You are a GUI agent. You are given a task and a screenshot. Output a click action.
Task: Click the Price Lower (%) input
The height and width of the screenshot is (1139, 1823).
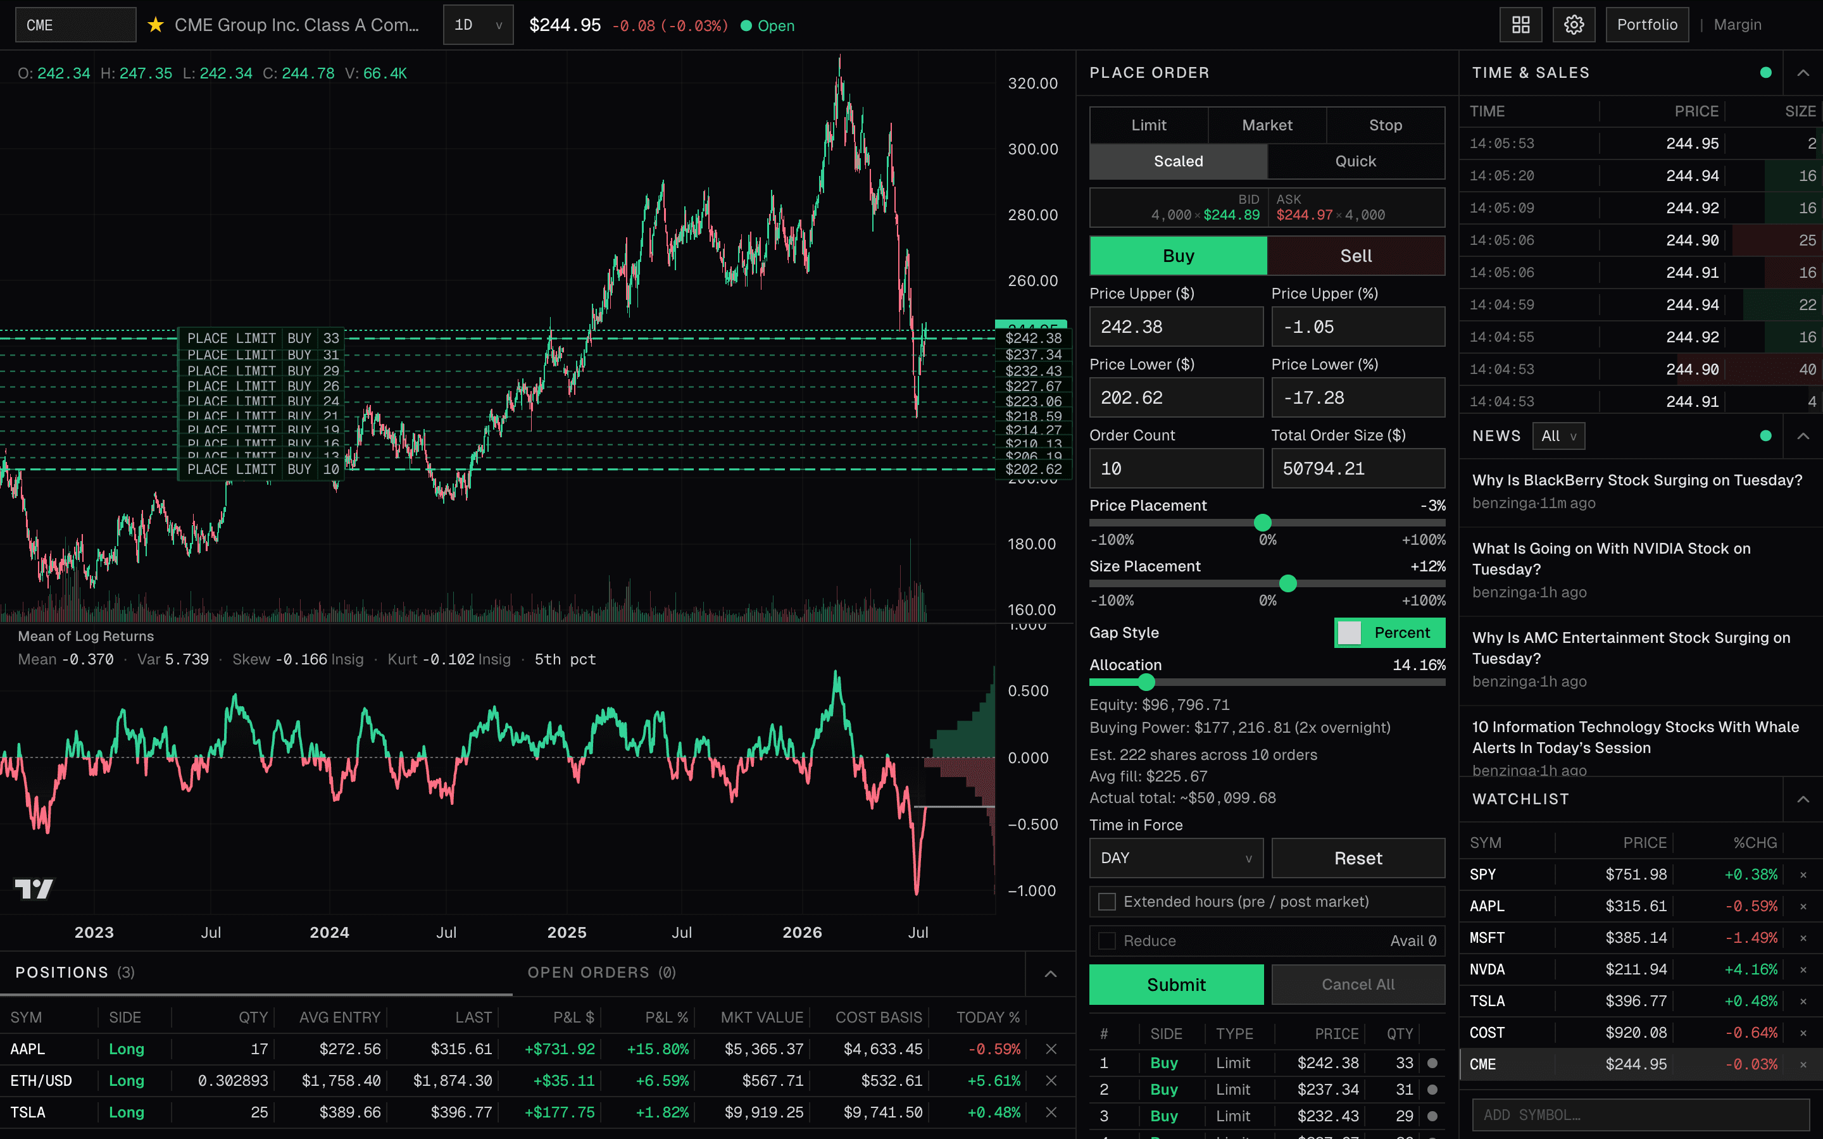click(x=1358, y=397)
